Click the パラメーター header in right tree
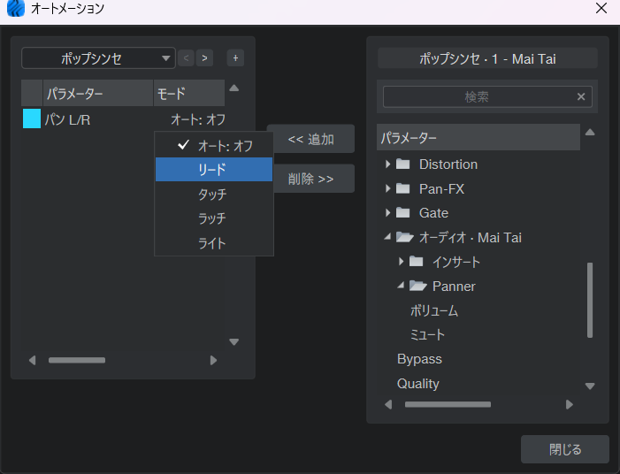 tap(478, 137)
